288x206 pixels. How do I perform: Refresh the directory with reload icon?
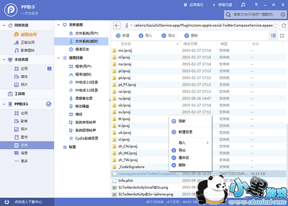pos(284,25)
